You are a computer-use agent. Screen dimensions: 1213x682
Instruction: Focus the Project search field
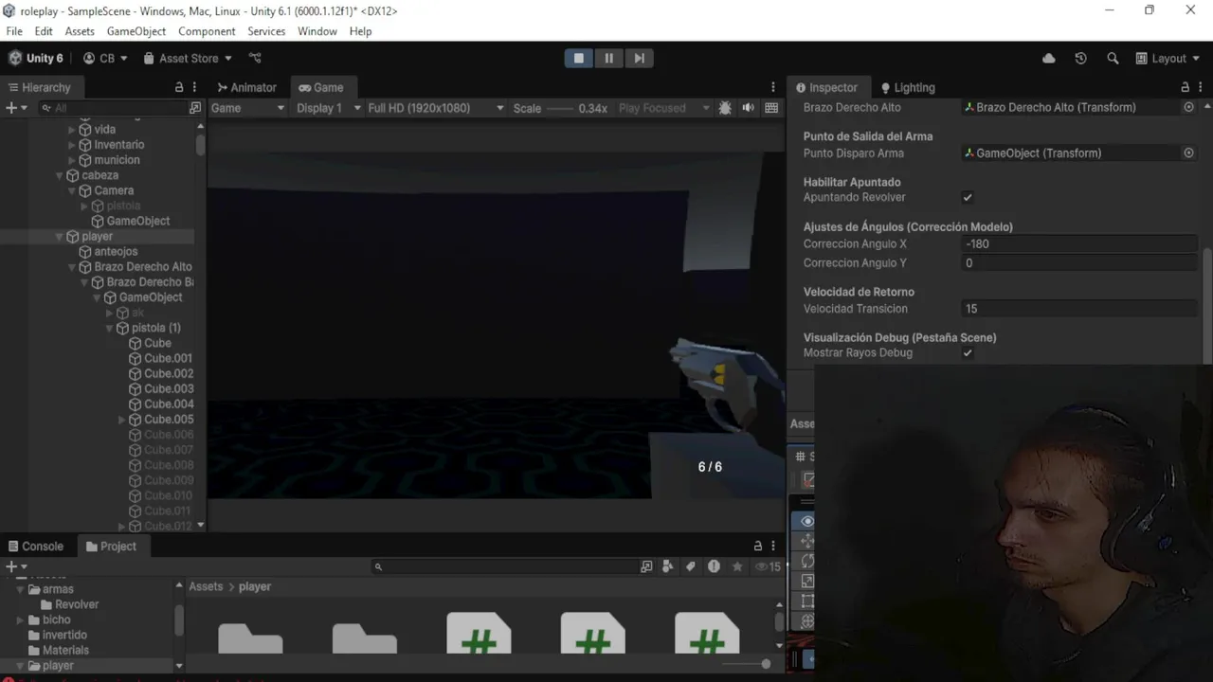[x=505, y=566]
